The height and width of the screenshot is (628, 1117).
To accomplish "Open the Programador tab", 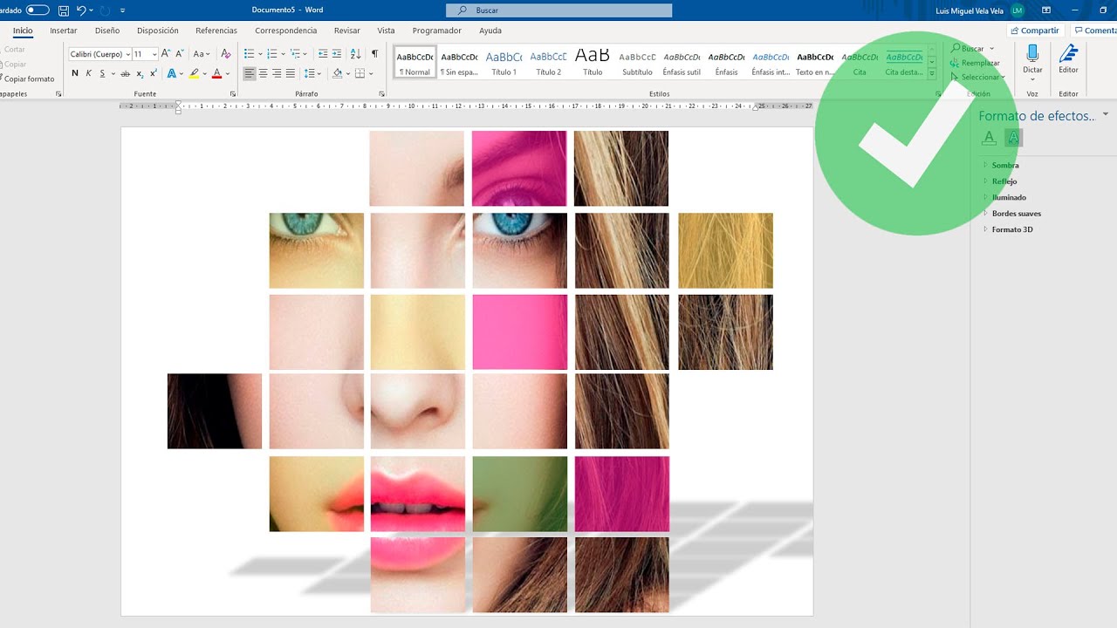I will click(437, 31).
